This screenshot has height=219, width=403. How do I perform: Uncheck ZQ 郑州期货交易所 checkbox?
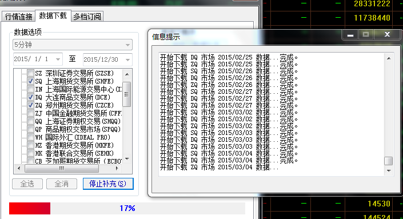(x=31, y=105)
